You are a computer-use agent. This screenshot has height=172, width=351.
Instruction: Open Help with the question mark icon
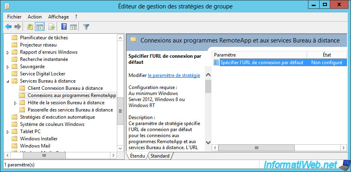[x=64, y=27]
